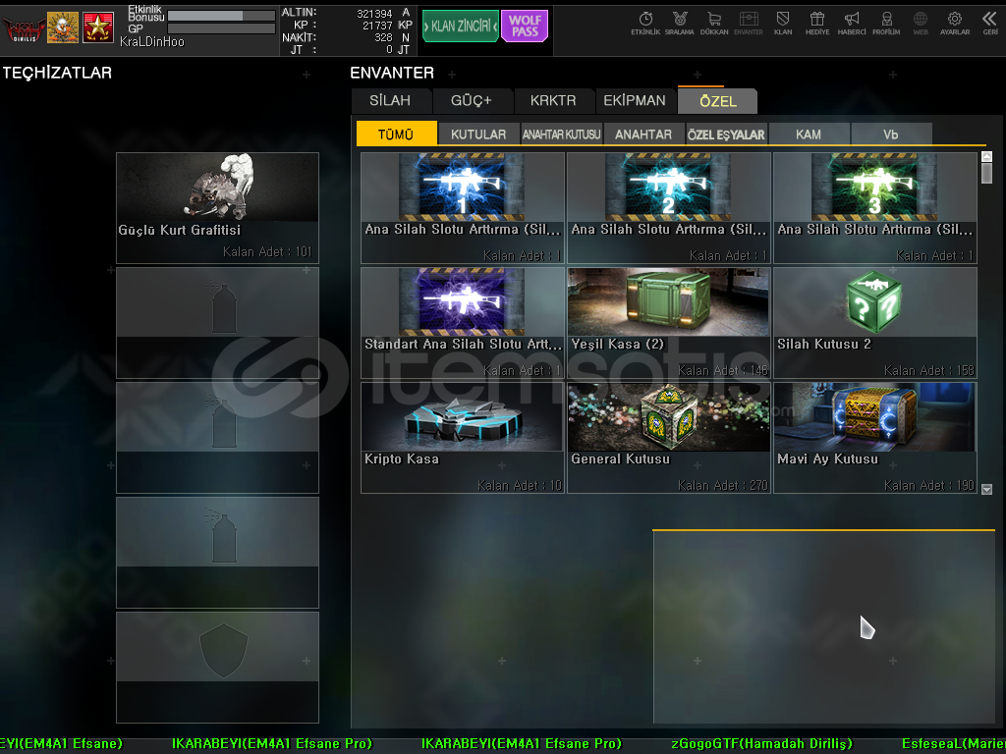Switch to the KRKTR inventory tab

[553, 101]
